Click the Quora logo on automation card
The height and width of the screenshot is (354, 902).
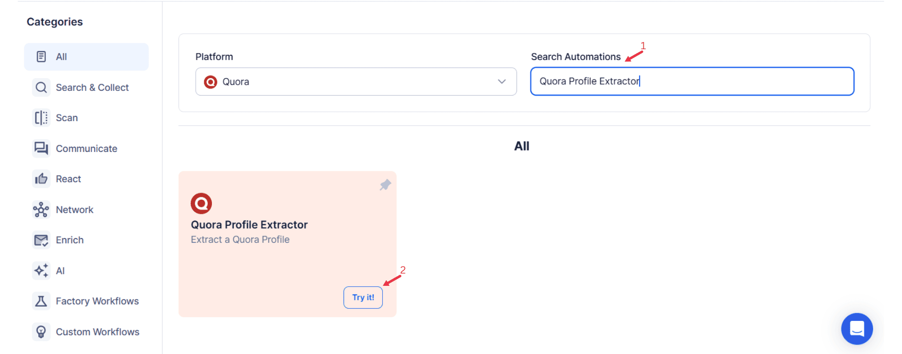tap(201, 204)
